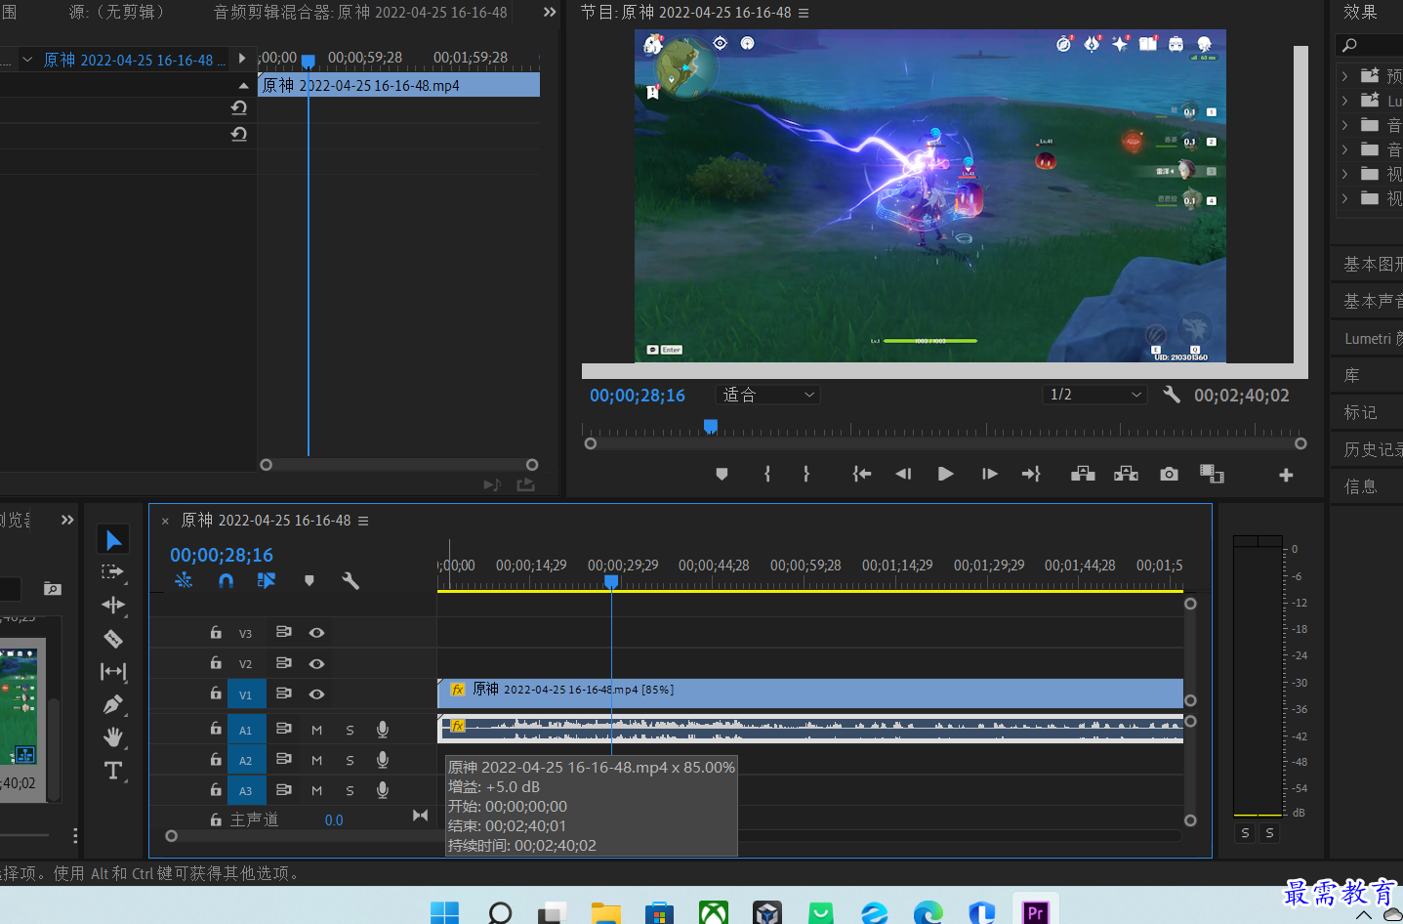
Task: Add a marker in the timeline panel
Action: 309,581
